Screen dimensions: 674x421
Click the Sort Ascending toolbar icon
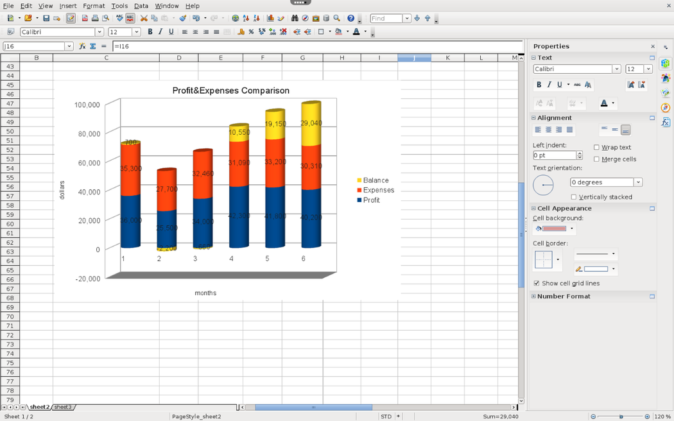[246, 19]
